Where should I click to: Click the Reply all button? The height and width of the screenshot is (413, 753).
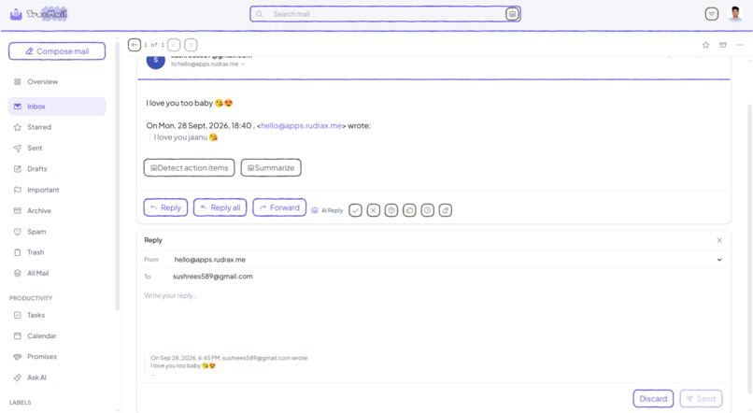coord(220,207)
